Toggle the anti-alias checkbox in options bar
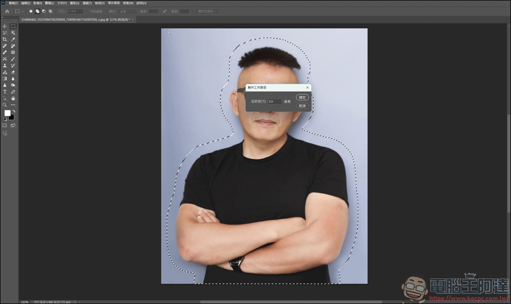Viewport: 511px width, 304px height. tap(87, 11)
